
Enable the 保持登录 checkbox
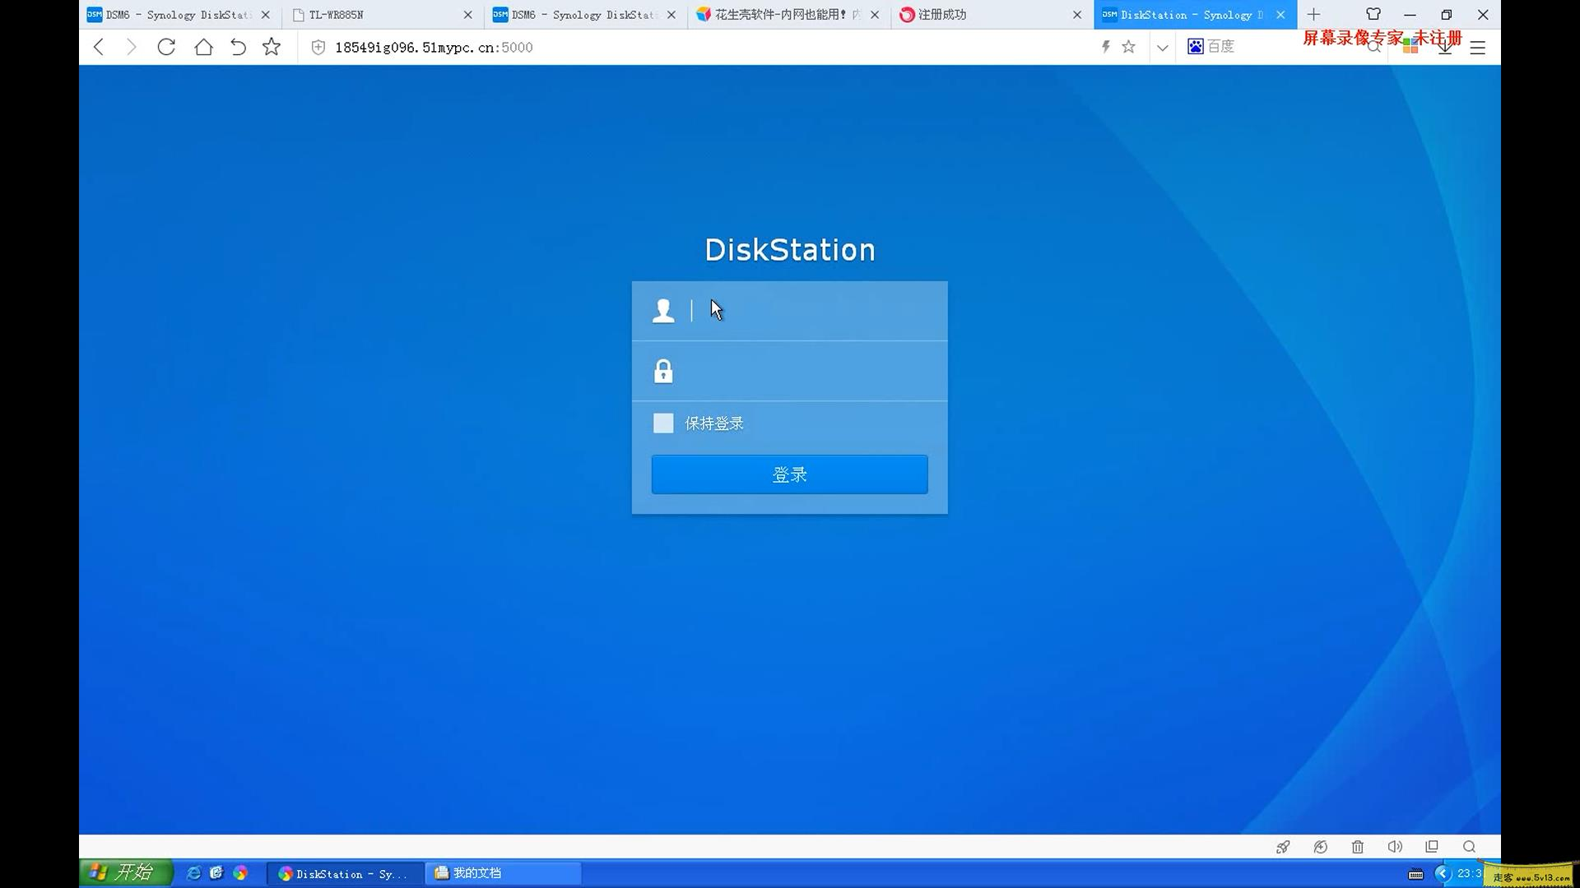tap(663, 423)
